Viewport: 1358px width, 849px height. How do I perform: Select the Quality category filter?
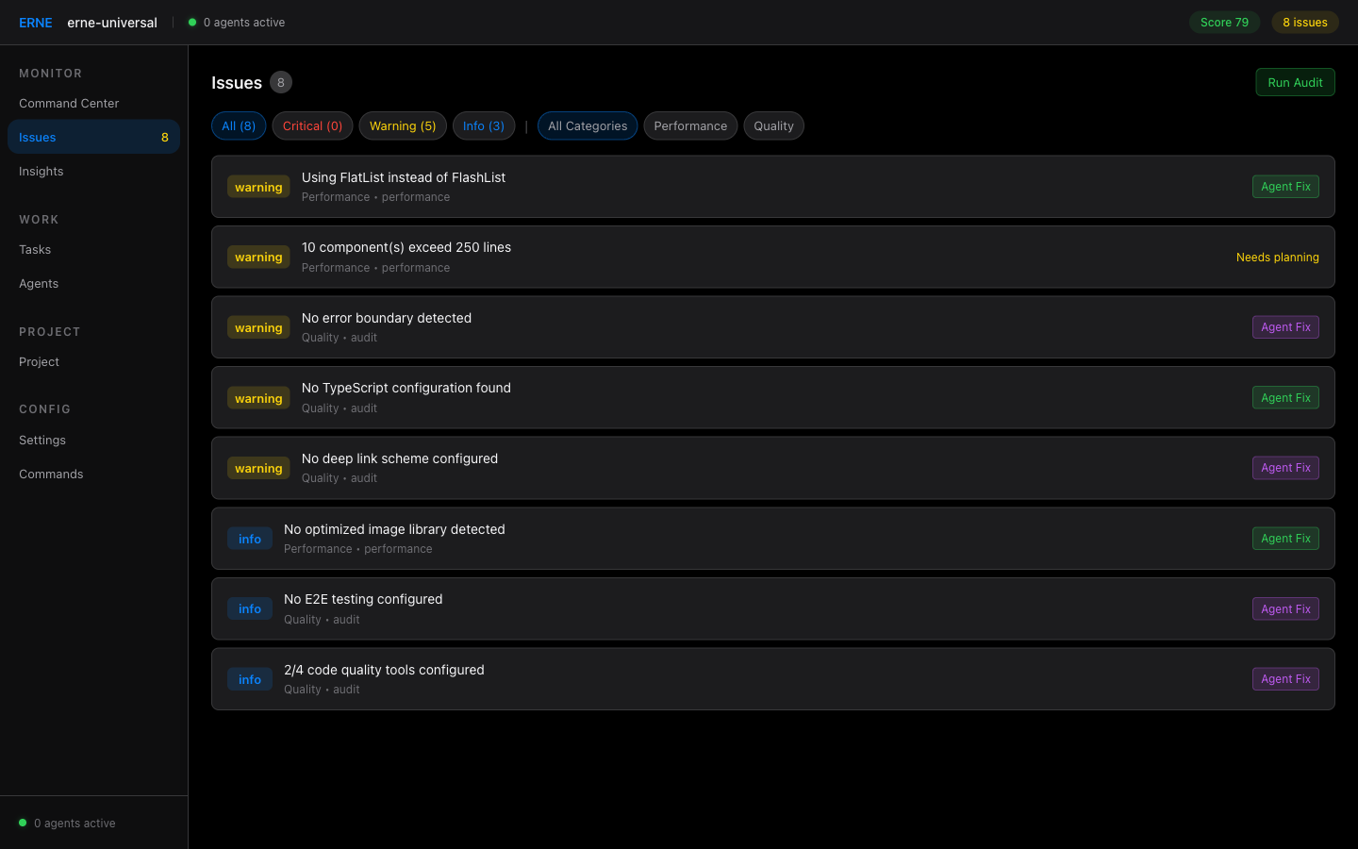773,125
